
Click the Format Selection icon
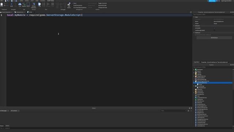[x=34, y=4]
